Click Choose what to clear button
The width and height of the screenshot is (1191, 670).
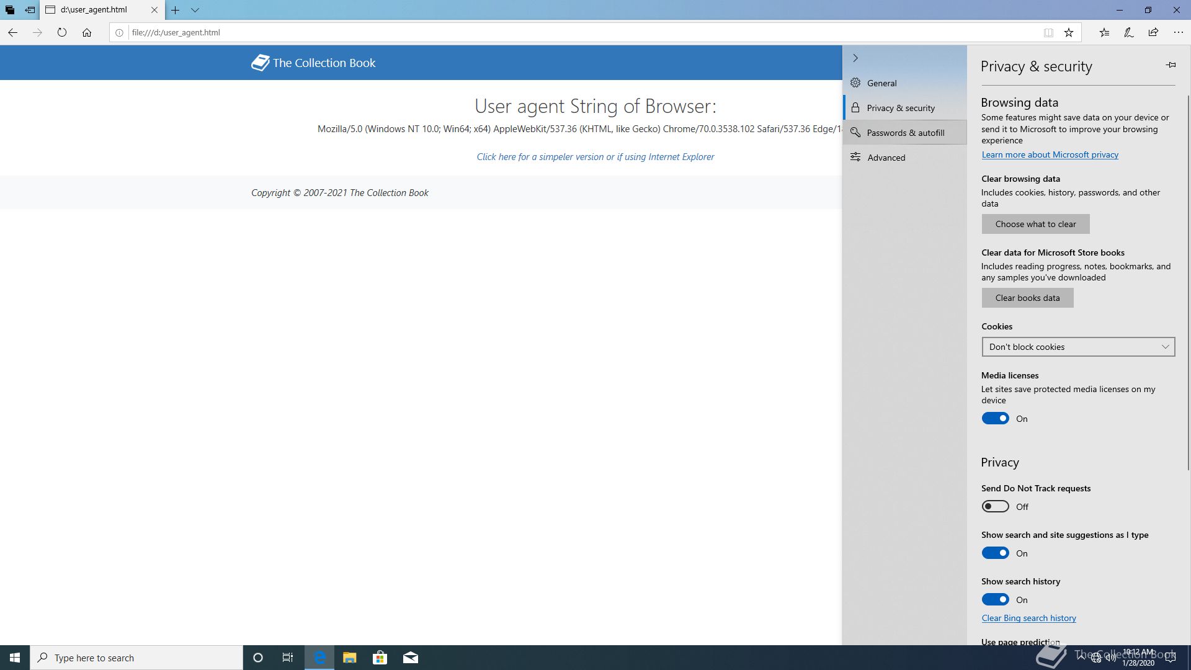[1035, 224]
